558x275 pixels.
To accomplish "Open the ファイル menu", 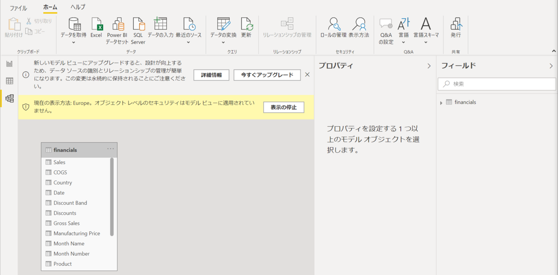I will tap(19, 7).
